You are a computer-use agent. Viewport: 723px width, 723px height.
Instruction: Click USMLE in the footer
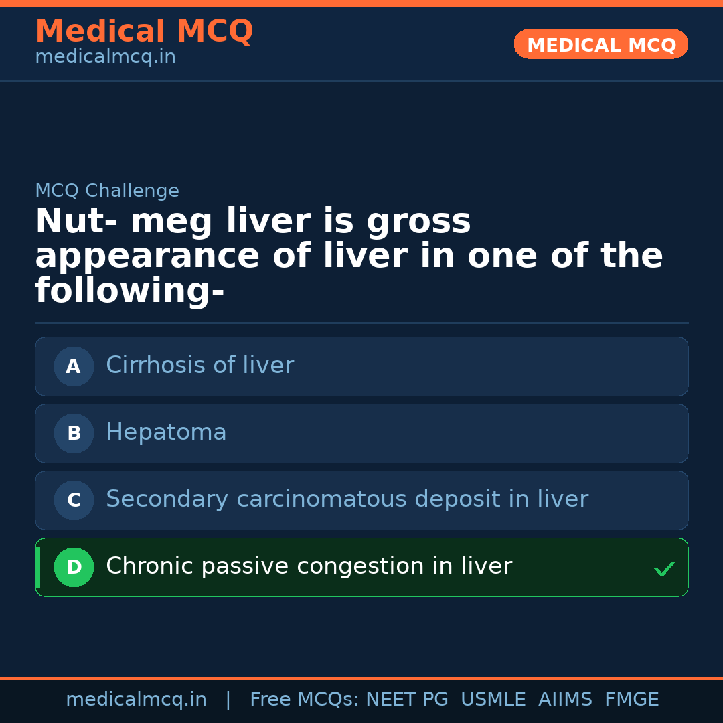click(493, 700)
